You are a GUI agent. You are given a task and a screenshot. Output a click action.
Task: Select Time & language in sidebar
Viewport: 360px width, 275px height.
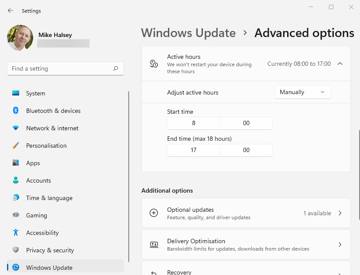[49, 198]
